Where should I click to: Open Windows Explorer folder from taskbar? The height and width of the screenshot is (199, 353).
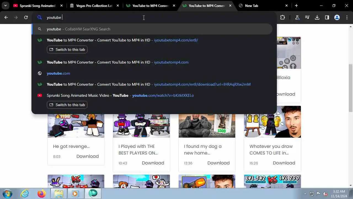pyautogui.click(x=58, y=193)
